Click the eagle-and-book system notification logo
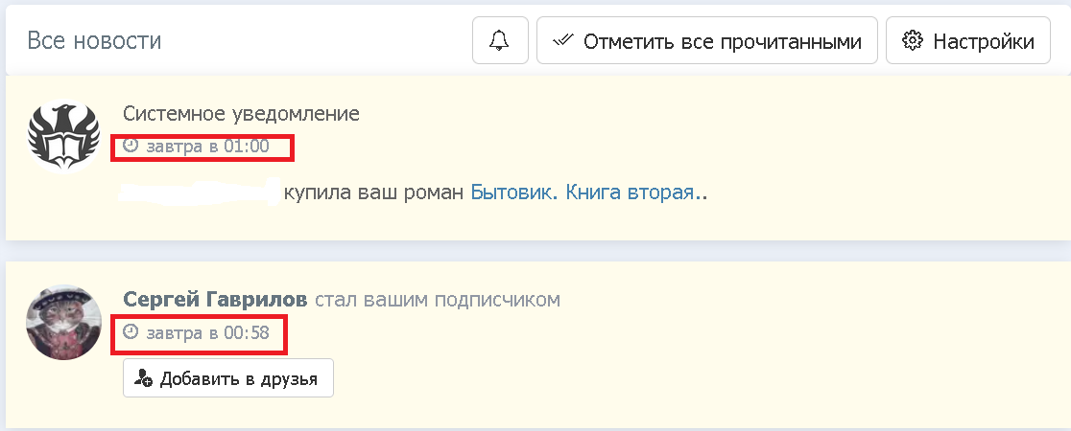The image size is (1071, 431). coord(63,135)
